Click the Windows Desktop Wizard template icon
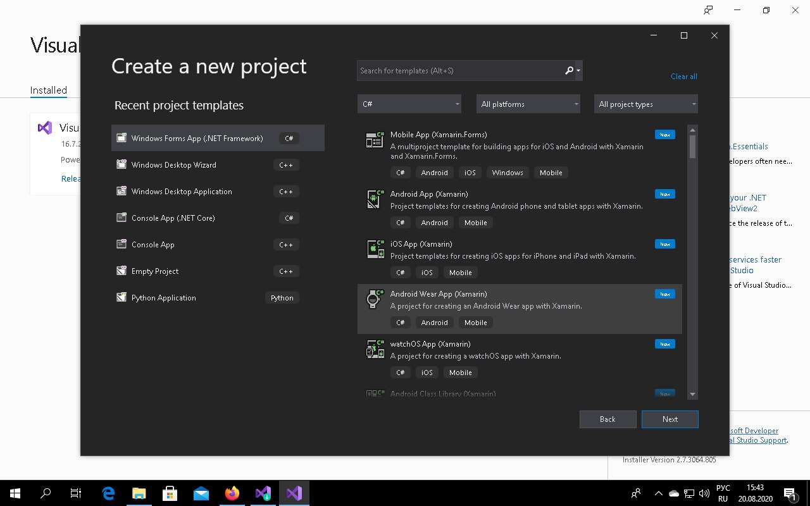Viewport: 810px width, 506px height. tap(121, 164)
